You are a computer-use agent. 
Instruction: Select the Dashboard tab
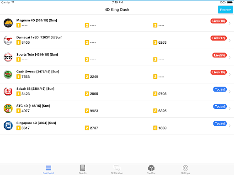[x=48, y=170]
